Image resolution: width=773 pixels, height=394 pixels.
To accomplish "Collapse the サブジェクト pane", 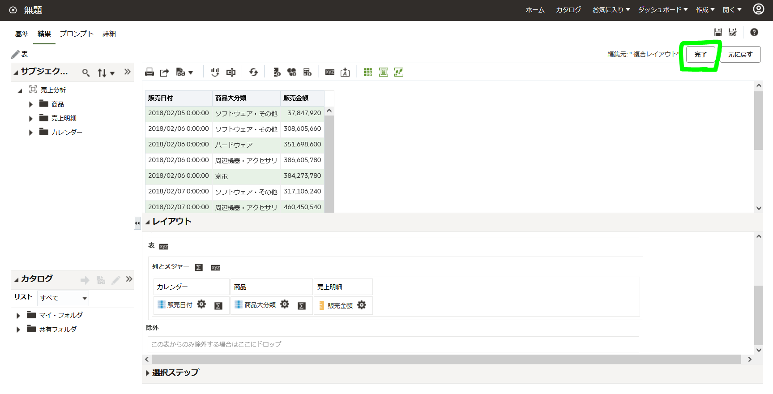I will coord(16,73).
